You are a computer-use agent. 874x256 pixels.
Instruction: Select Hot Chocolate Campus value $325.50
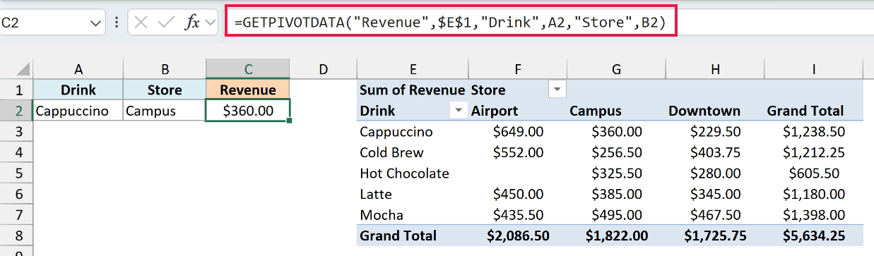[x=616, y=173]
